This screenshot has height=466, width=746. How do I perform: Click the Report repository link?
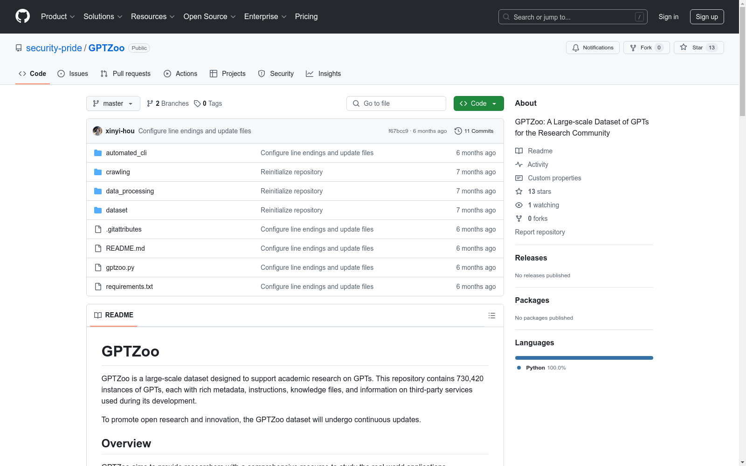(x=539, y=232)
